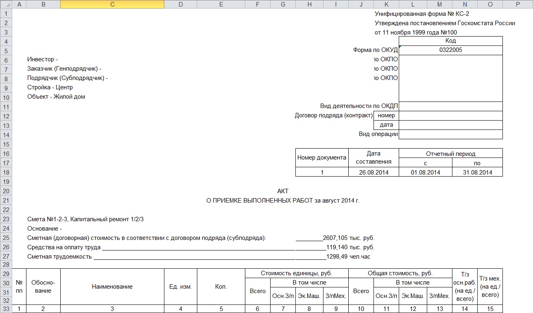Click the 'Форма по ОКУД' label

click(376, 50)
